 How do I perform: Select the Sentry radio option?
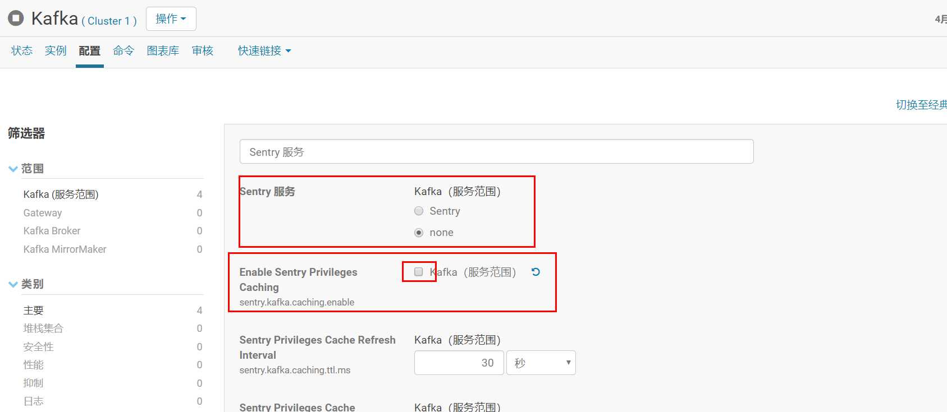419,211
